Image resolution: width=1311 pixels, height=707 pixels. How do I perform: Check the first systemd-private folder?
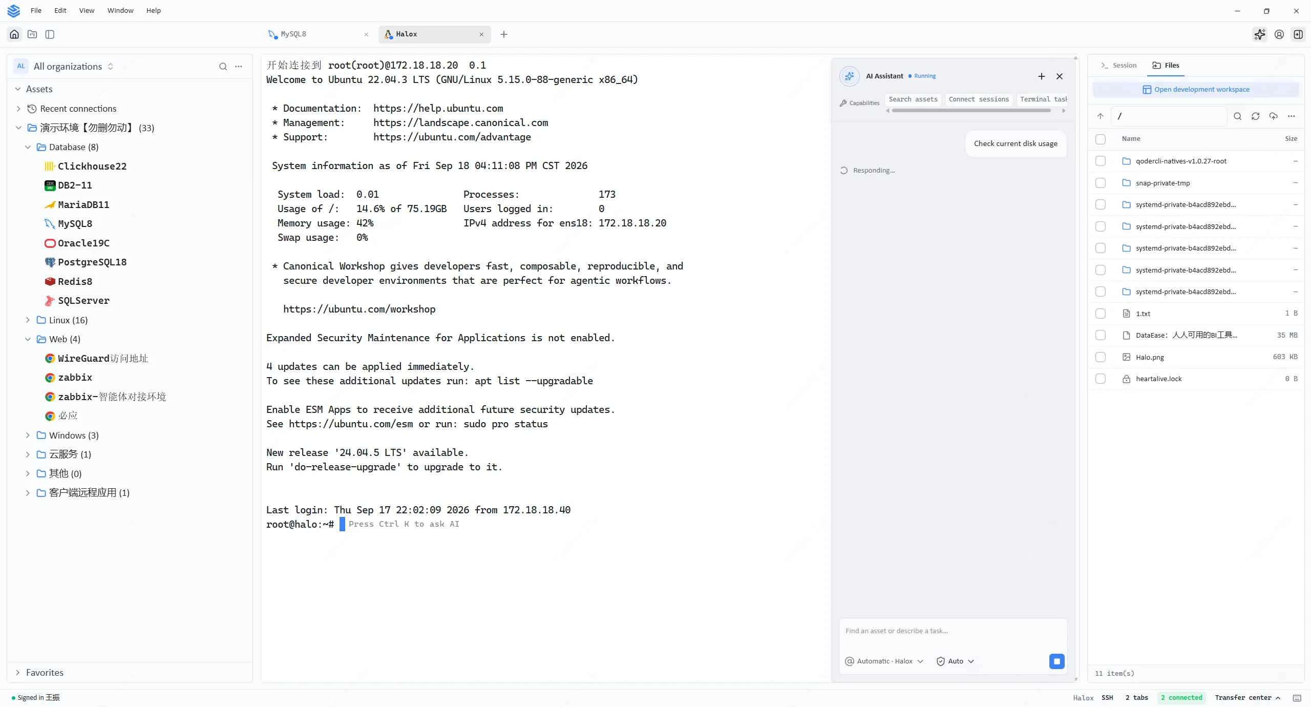1101,204
